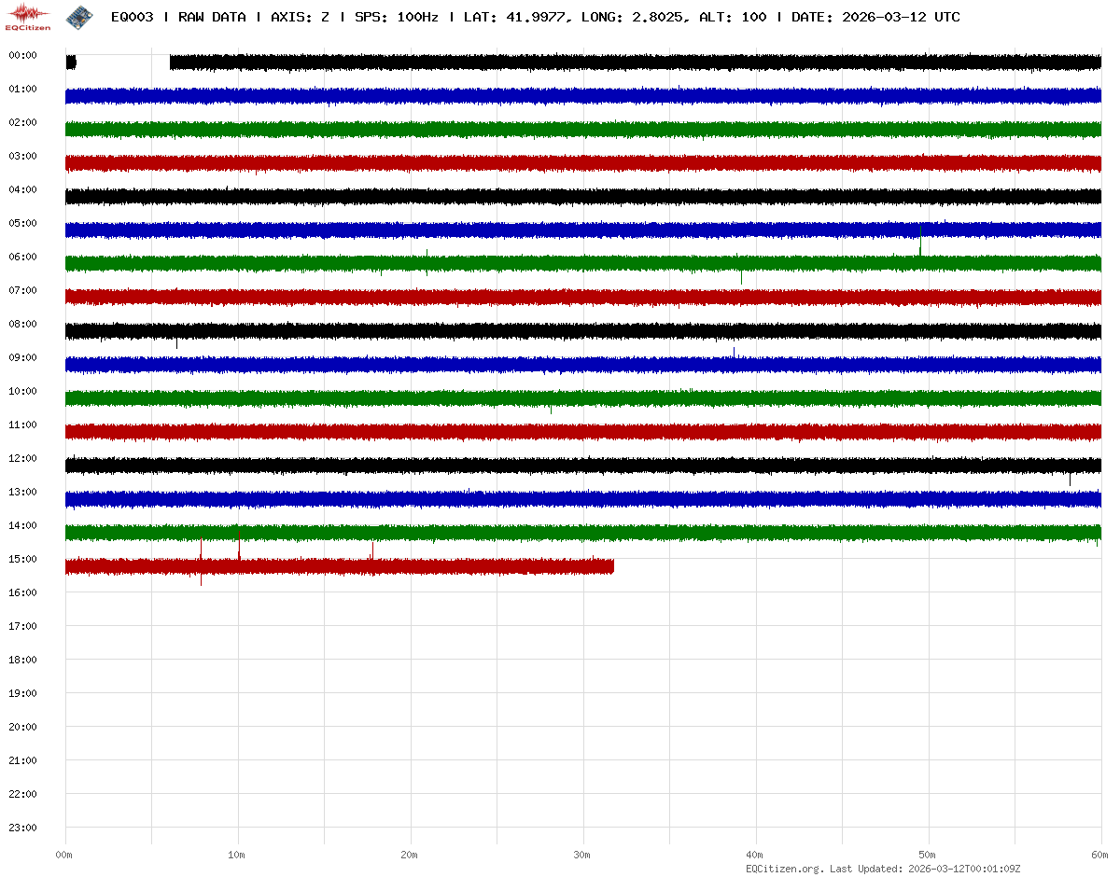Click the EQ003 station ID in the header

[130, 17]
